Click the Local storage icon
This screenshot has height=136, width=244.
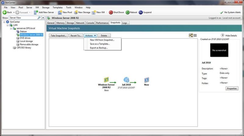pyautogui.click(x=18, y=41)
